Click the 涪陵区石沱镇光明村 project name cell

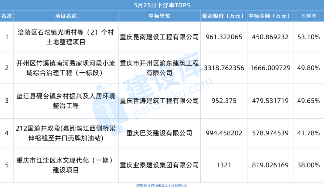pos(66,37)
